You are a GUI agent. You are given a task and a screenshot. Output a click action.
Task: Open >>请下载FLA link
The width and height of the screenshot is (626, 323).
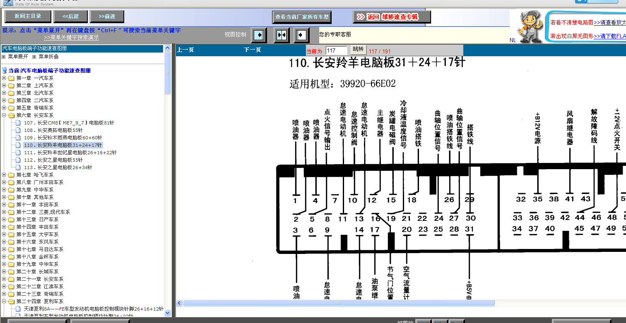[x=609, y=36]
